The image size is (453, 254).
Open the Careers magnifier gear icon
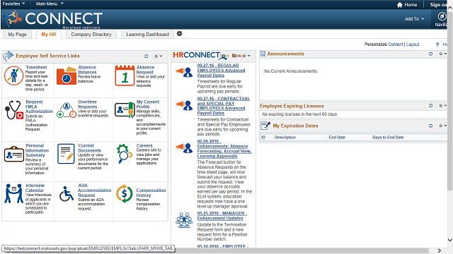pos(125,154)
